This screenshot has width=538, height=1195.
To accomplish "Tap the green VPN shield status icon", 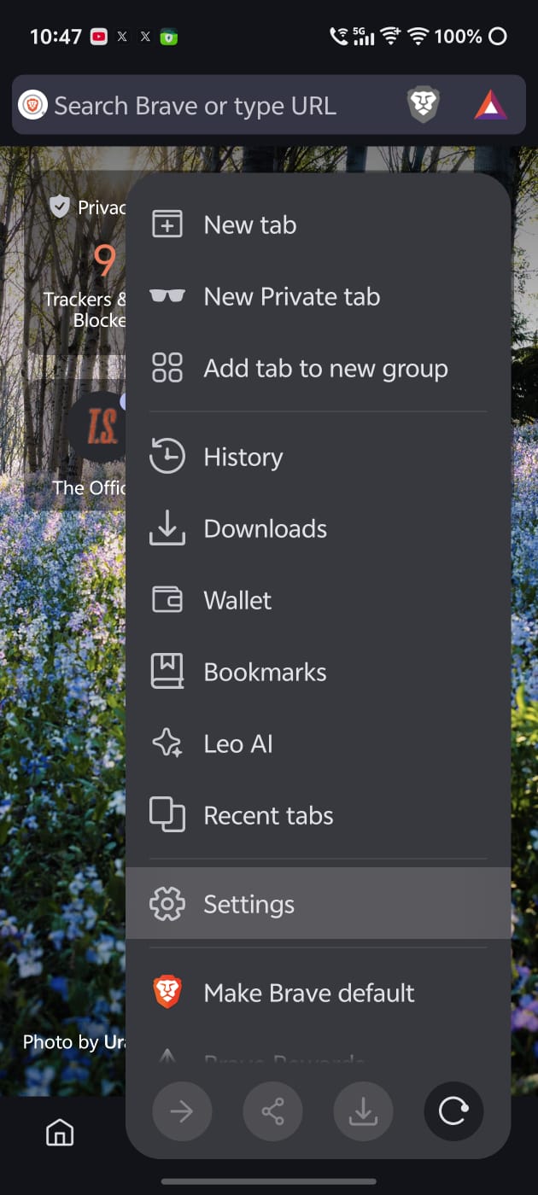I will tap(169, 37).
